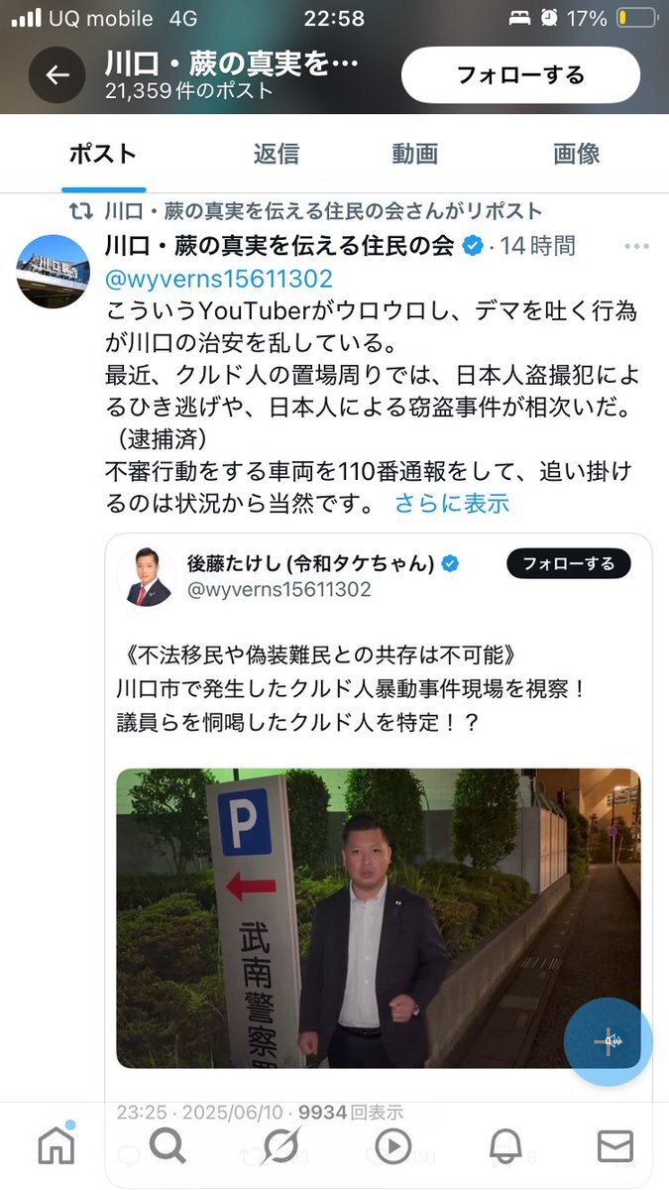Open the Home tab icon
Viewport: 669px width, 1190px height.
point(56,1145)
